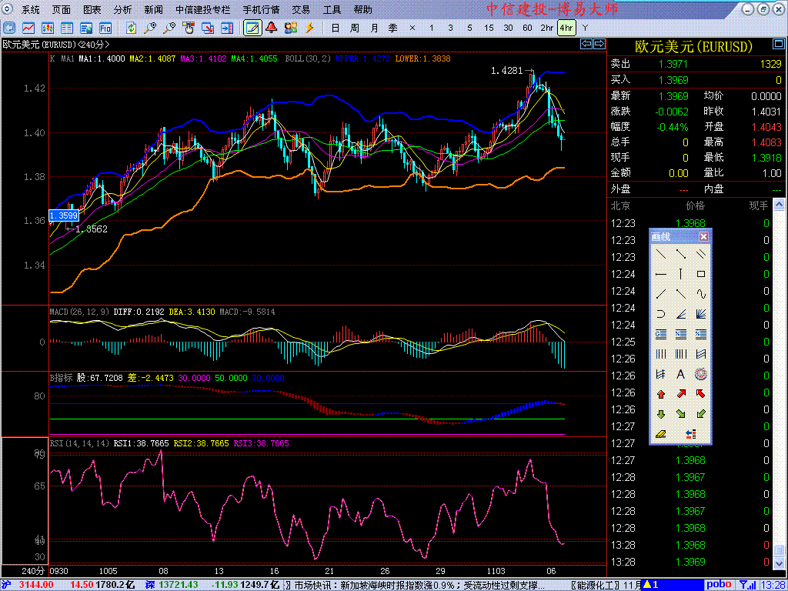
Task: Open the round system dropdown at top-left
Action: 8,9
